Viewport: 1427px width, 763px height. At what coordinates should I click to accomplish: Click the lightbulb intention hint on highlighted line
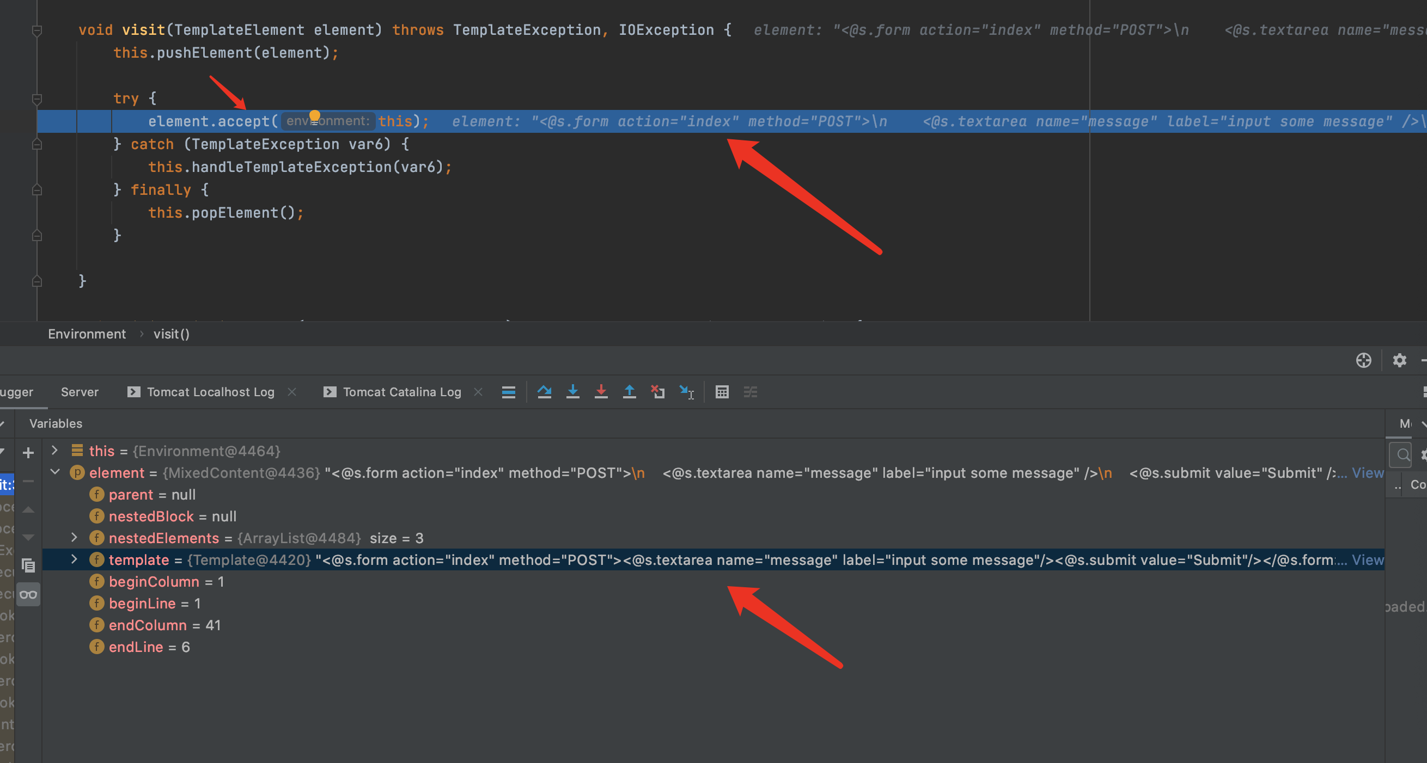coord(315,116)
